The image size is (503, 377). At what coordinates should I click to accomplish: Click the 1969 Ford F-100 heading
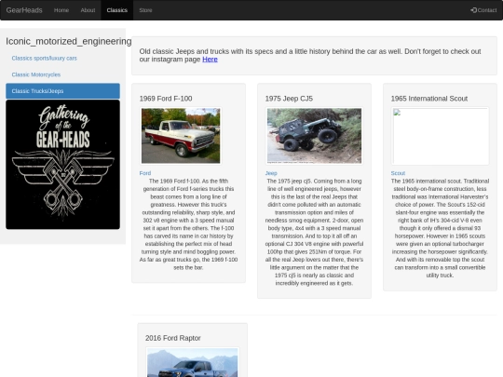tap(166, 99)
